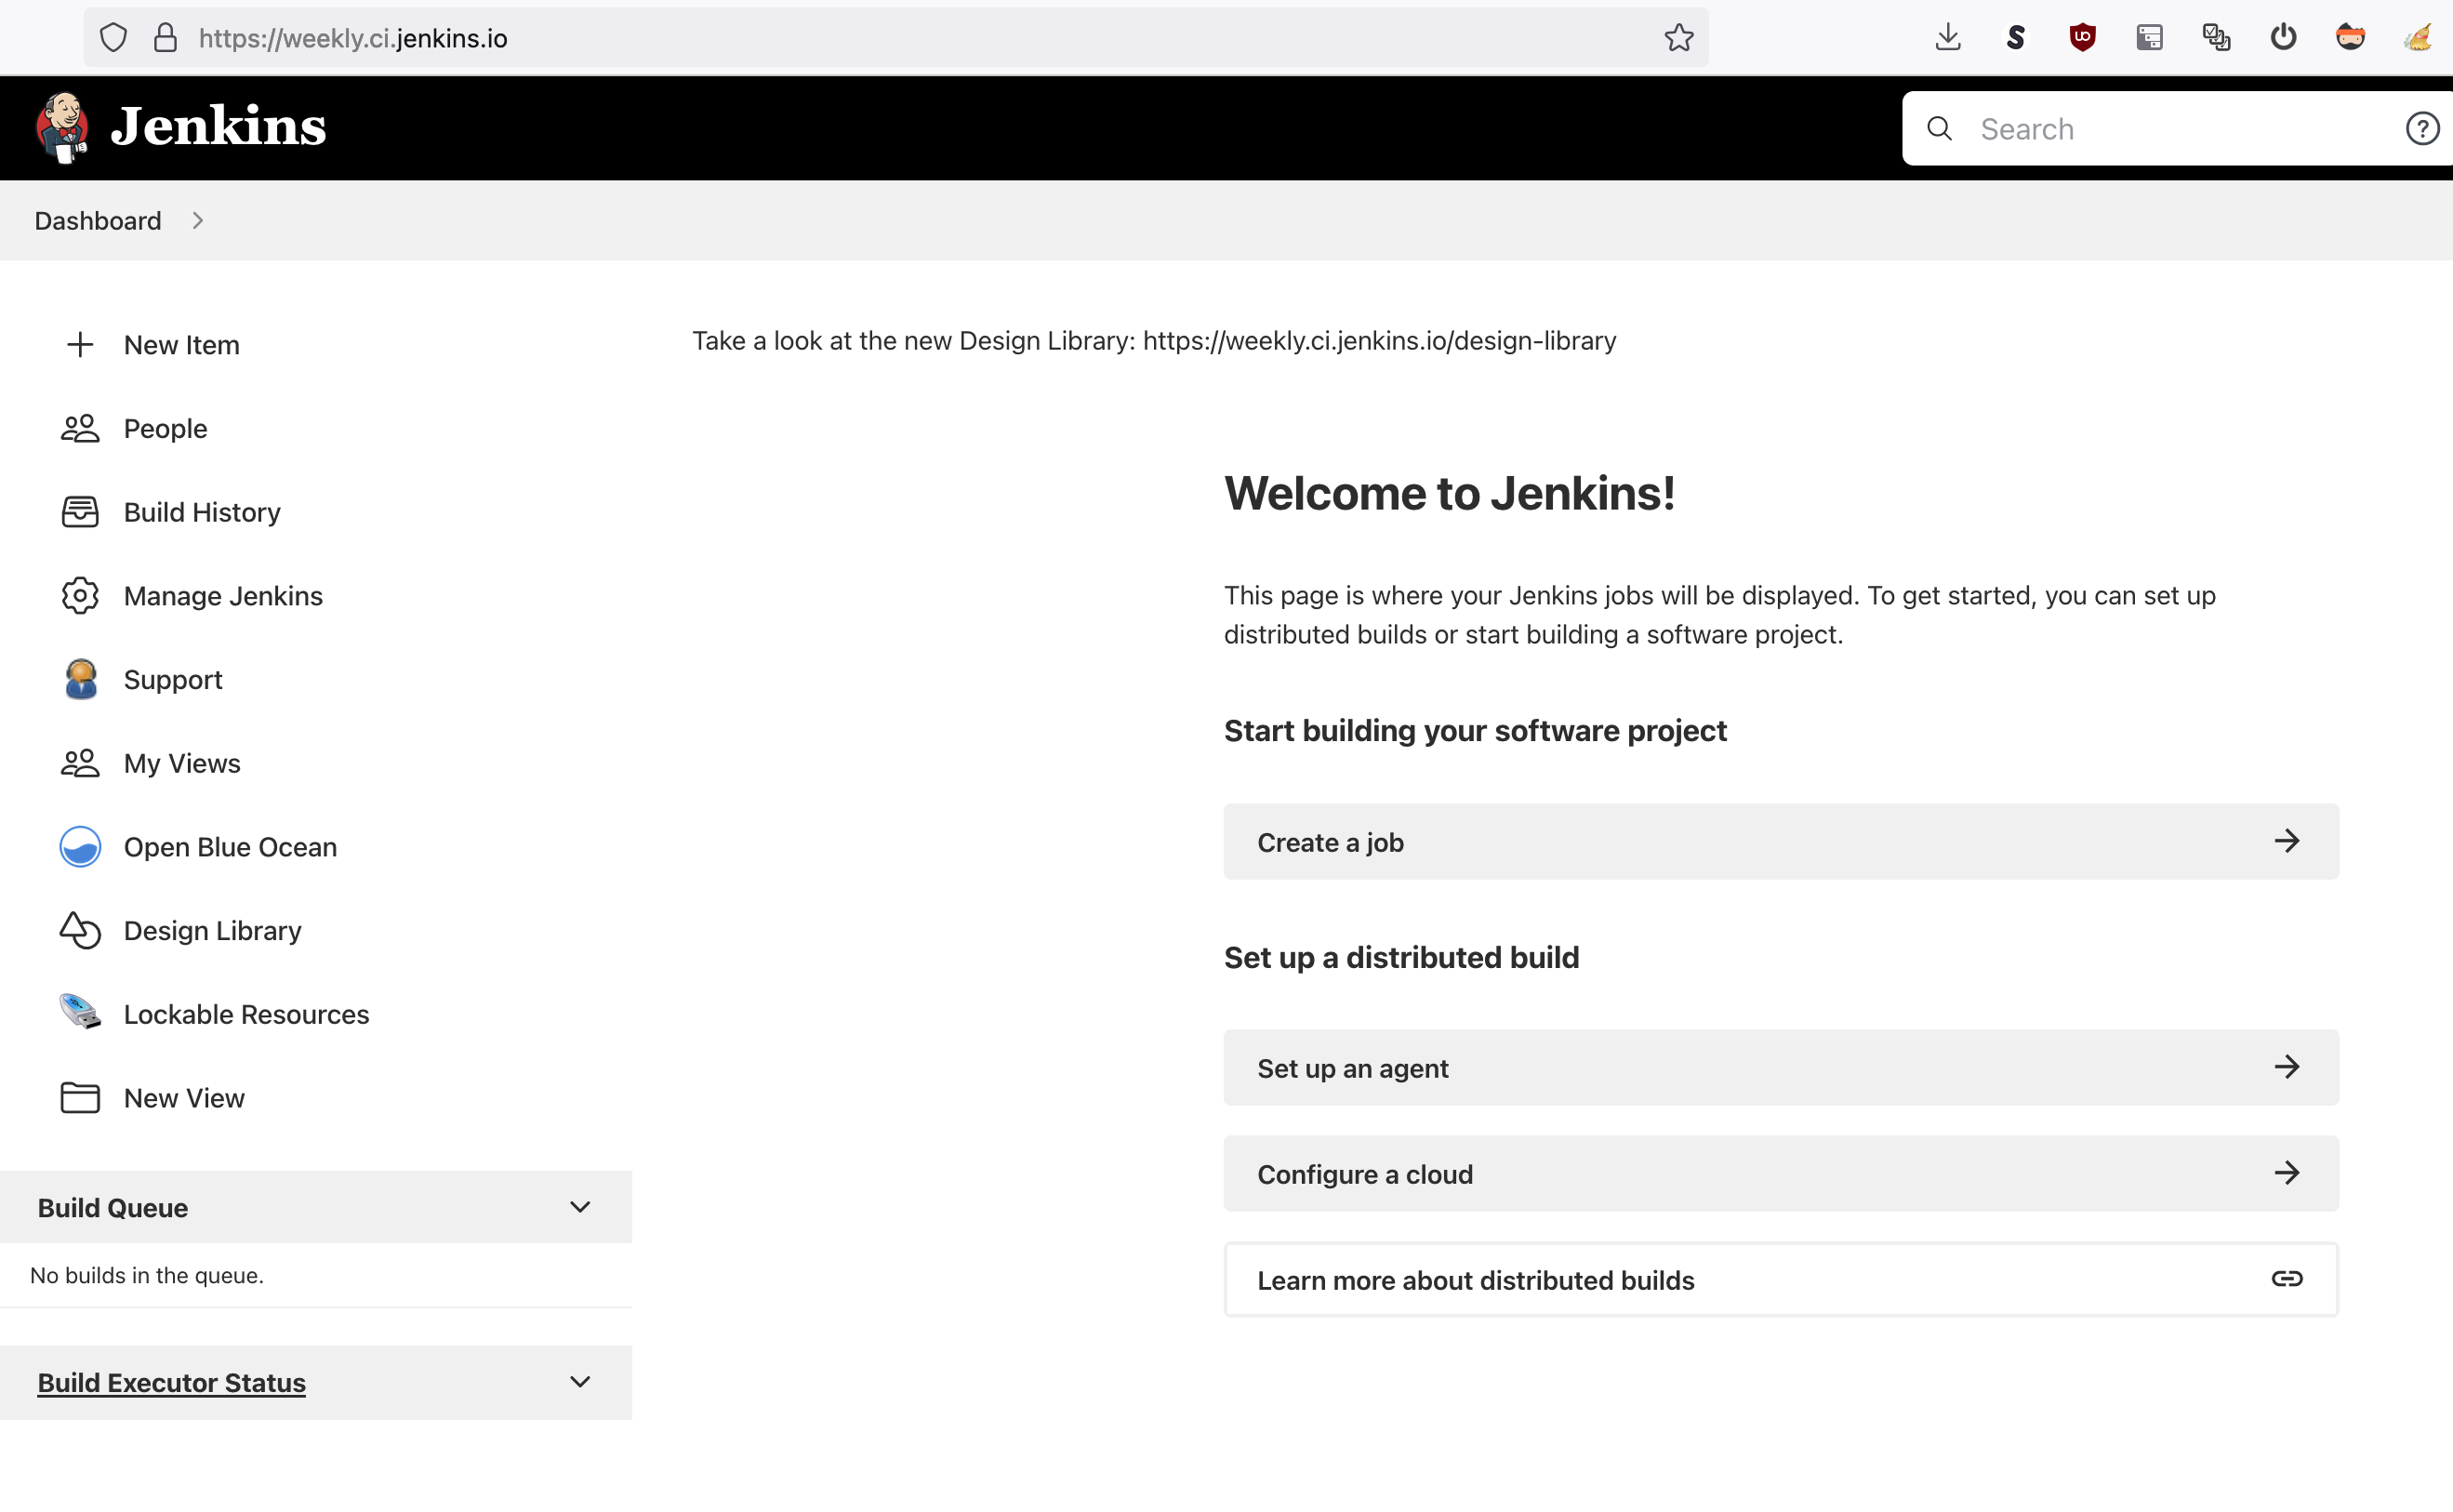This screenshot has width=2453, height=1512.
Task: Click the New Item plus icon
Action: coord(80,345)
